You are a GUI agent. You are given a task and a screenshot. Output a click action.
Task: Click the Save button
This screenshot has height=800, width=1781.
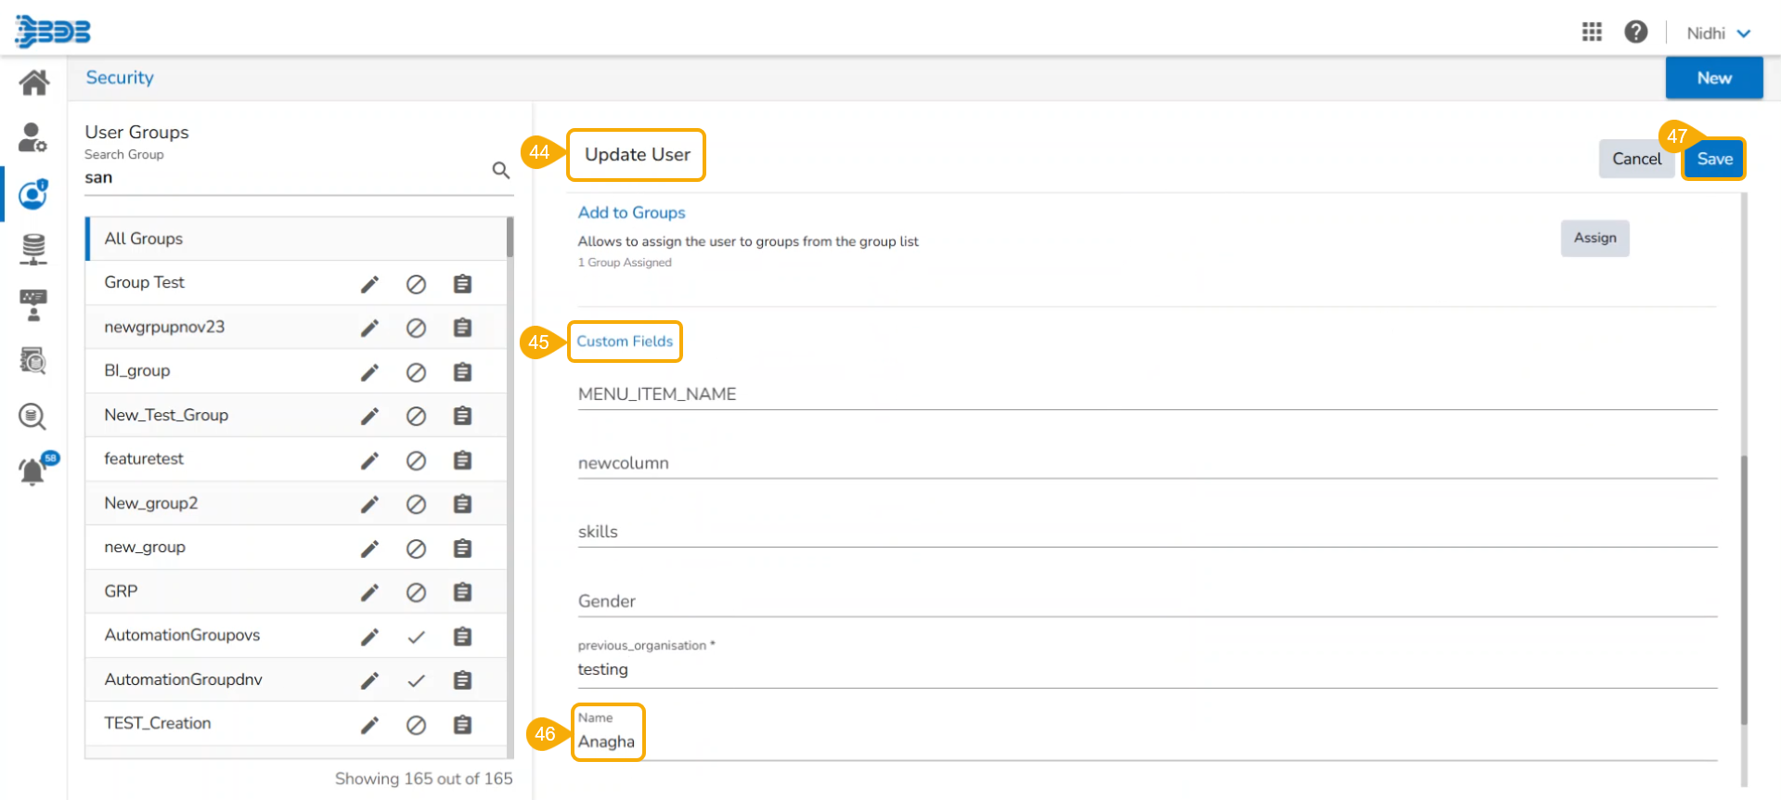(x=1714, y=159)
